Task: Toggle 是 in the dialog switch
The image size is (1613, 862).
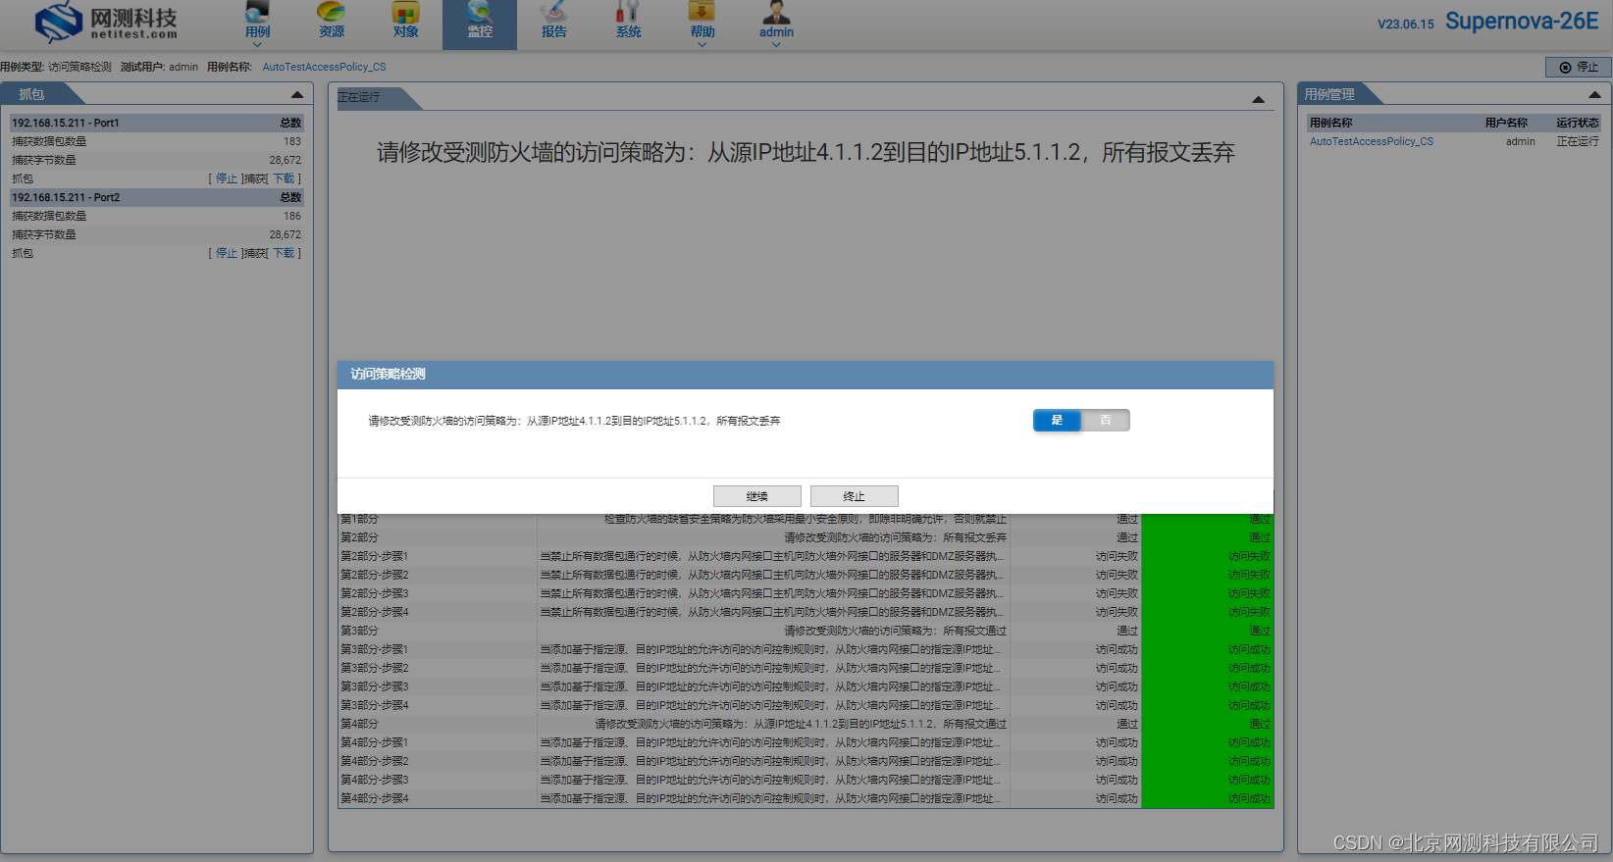Action: (x=1057, y=420)
